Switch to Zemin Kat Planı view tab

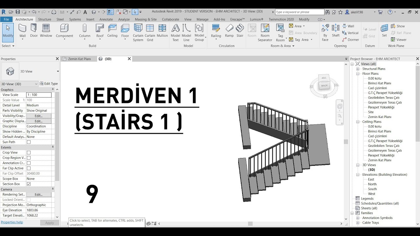[x=79, y=59]
